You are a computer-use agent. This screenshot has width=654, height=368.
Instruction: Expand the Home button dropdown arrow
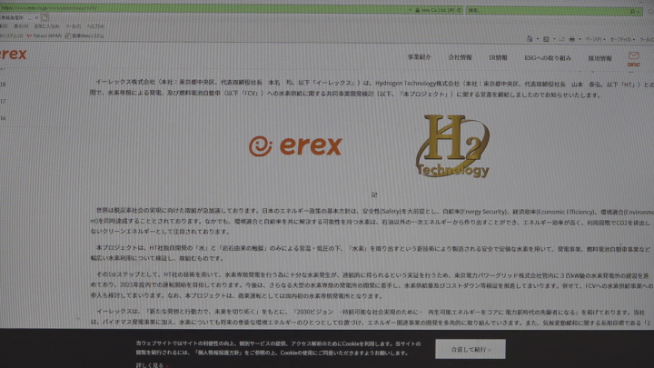pyautogui.click(x=537, y=39)
